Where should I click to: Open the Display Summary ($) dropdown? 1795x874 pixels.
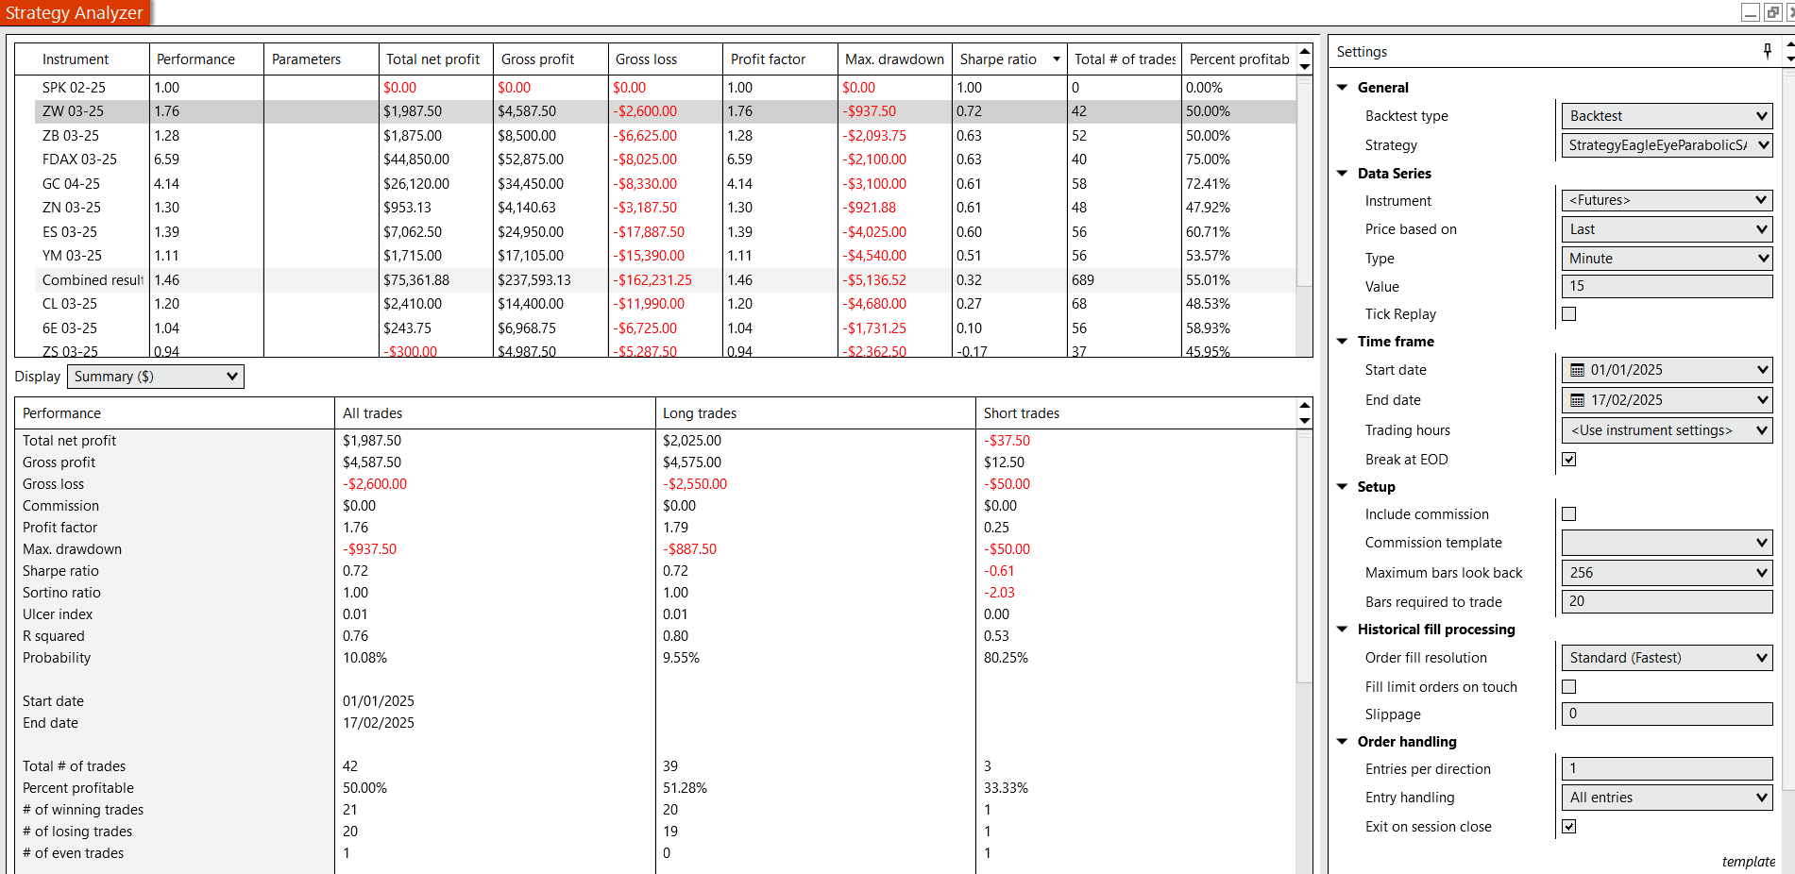pyautogui.click(x=156, y=377)
